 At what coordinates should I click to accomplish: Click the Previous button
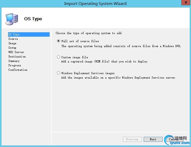[132, 139]
